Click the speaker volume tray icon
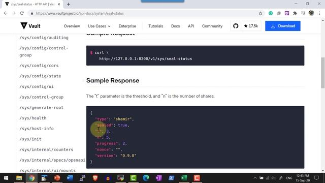325x183 pixels. pyautogui.click(x=273, y=178)
